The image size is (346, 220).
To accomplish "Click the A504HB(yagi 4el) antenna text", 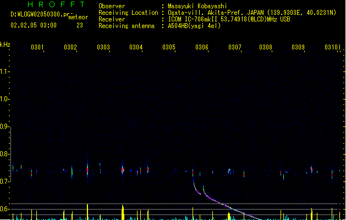I will tap(194, 26).
